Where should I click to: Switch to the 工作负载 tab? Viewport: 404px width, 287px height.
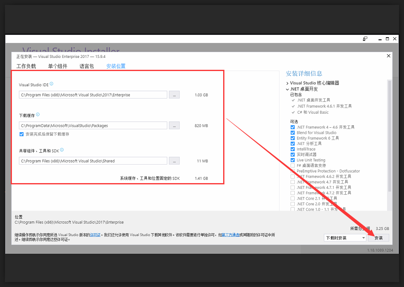pos(26,66)
